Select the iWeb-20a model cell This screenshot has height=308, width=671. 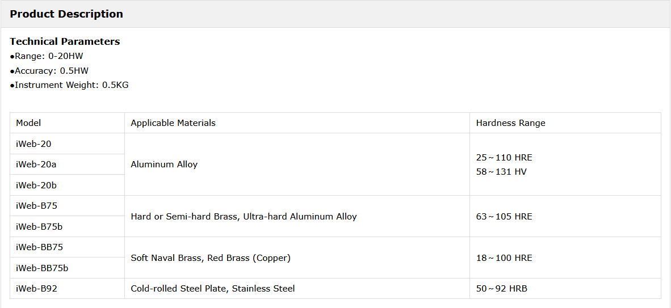coord(36,164)
